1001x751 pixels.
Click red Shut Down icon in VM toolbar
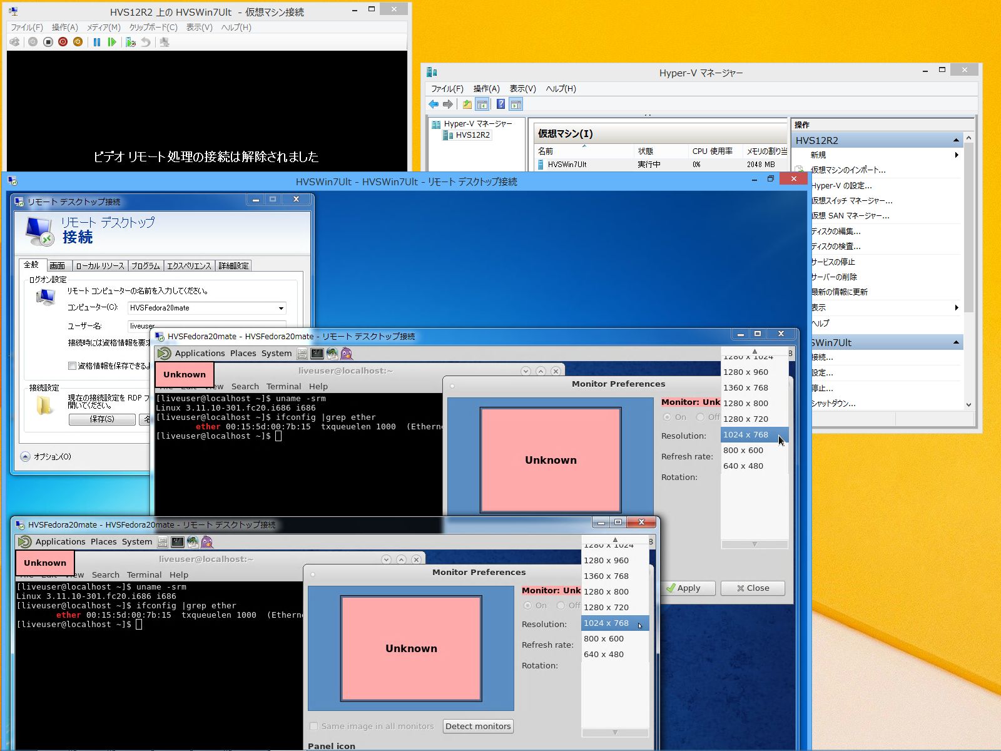pos(63,42)
